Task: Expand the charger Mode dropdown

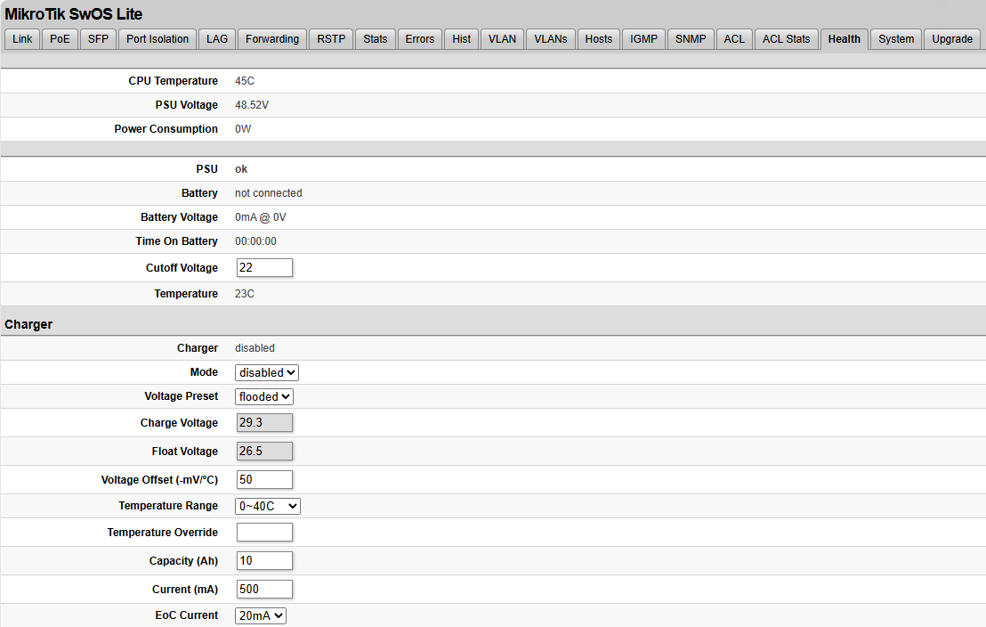Action: (267, 372)
